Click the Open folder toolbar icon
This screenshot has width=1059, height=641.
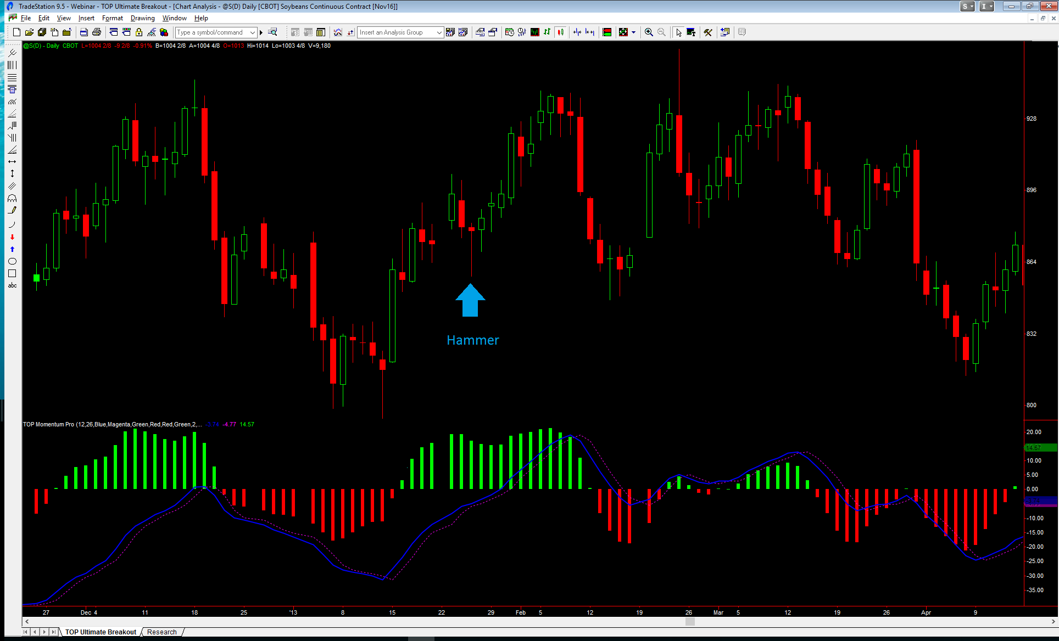point(29,32)
